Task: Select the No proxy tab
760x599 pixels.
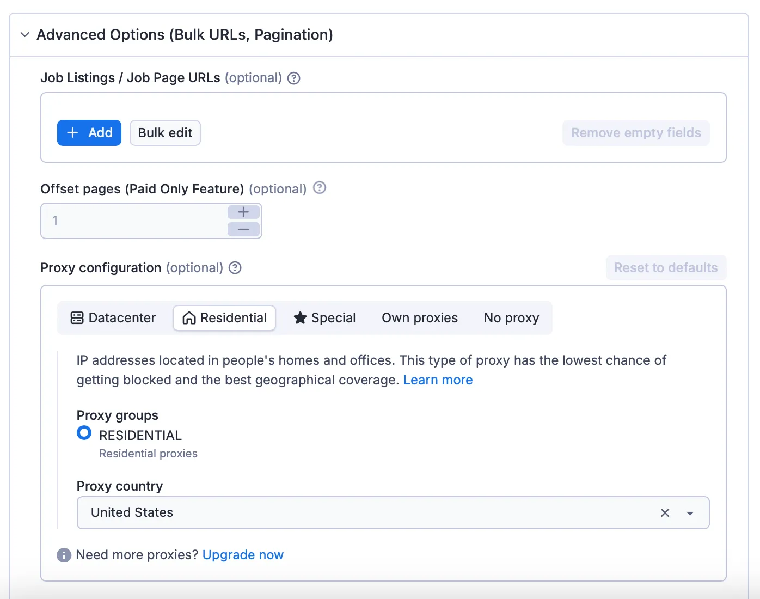Action: 511,318
